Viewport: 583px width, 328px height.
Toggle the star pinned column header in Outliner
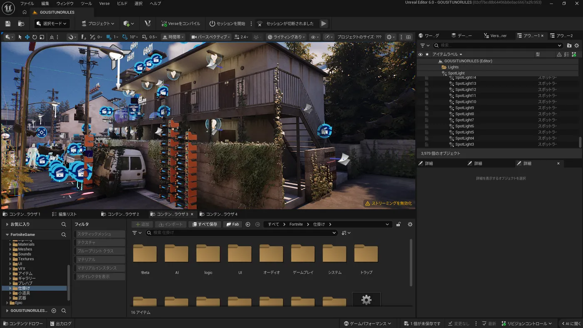point(427,55)
